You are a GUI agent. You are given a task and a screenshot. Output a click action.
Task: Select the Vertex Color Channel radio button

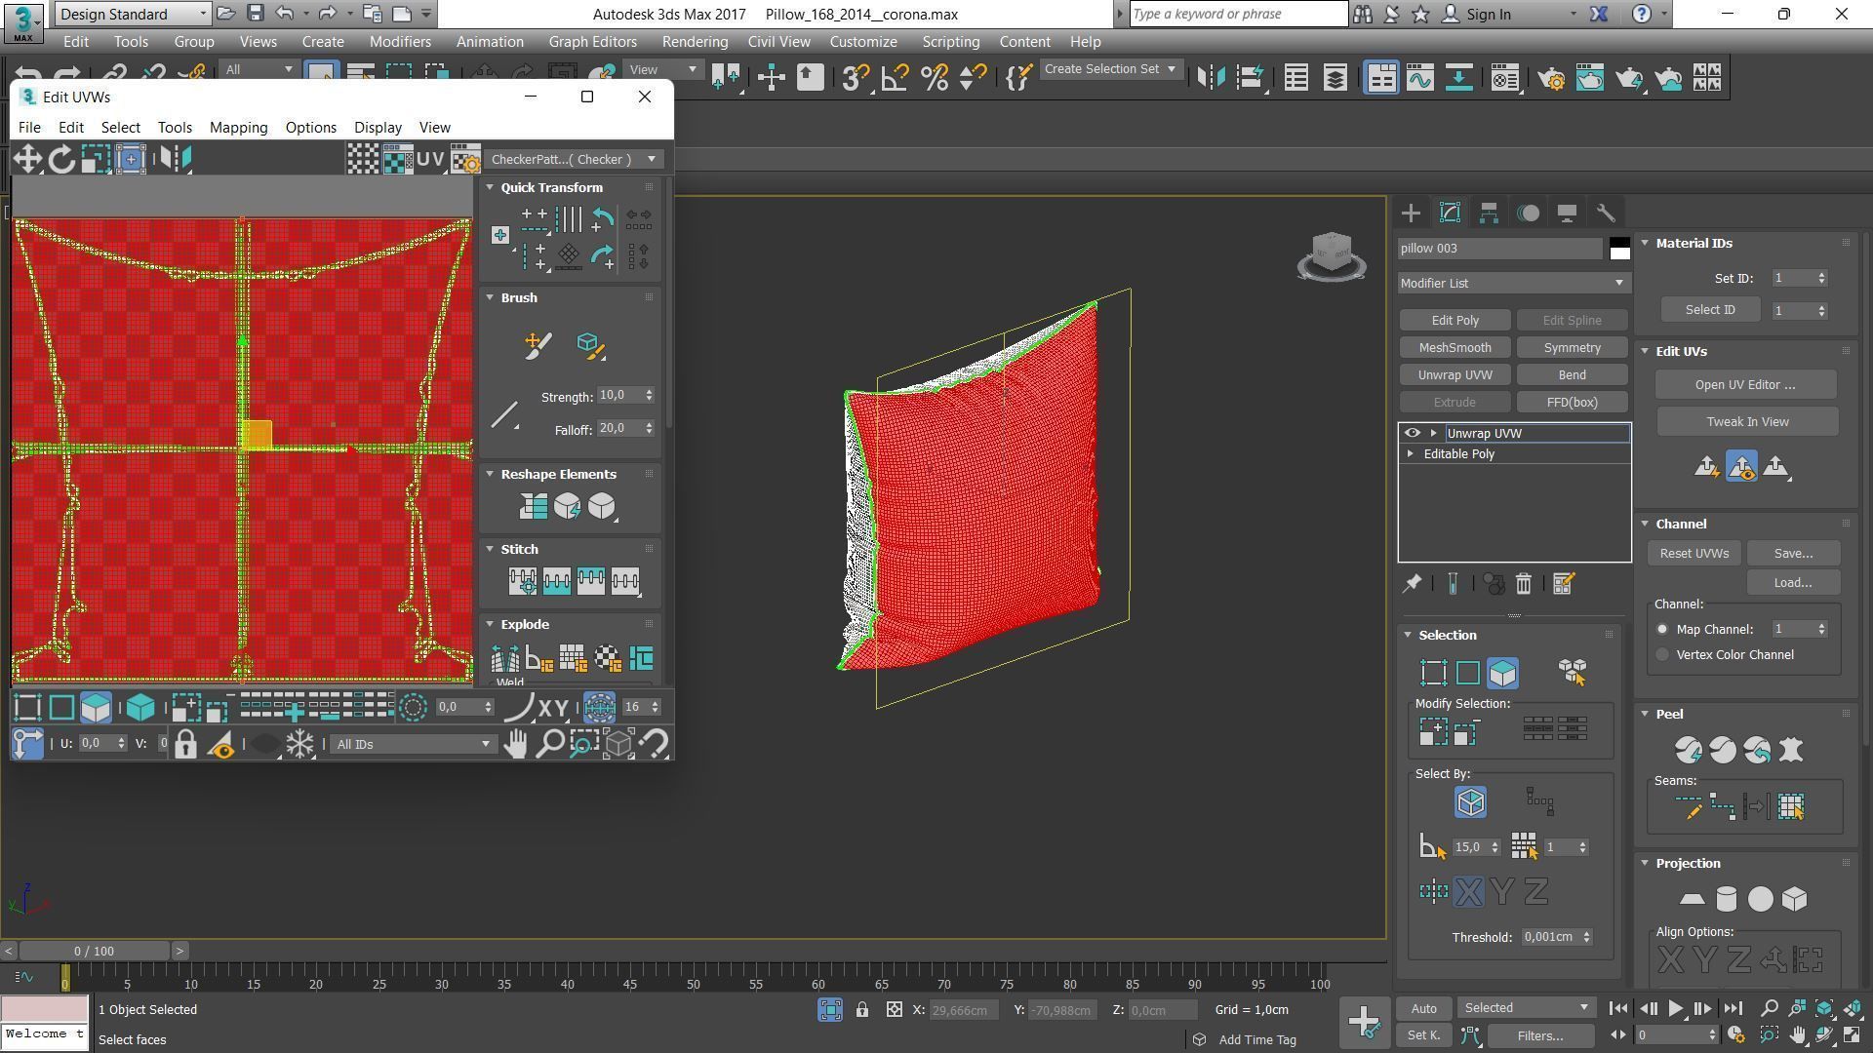[1662, 655]
